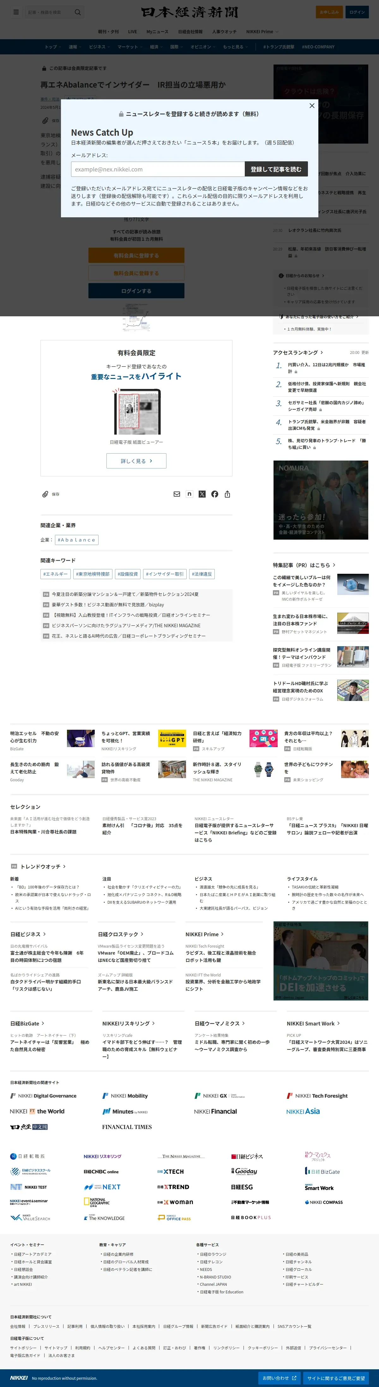Open the NOMURA advertisement banner
The image size is (379, 1387).
point(320,500)
